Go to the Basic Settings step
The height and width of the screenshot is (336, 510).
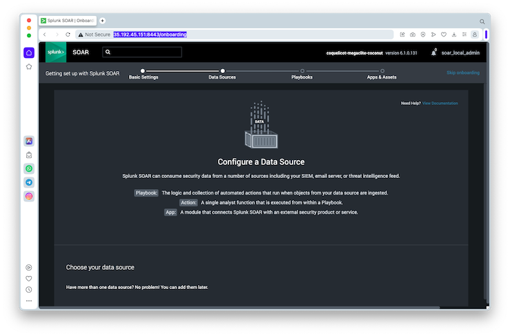143,74
